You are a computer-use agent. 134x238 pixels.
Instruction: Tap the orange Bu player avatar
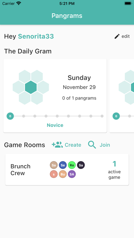(63, 174)
